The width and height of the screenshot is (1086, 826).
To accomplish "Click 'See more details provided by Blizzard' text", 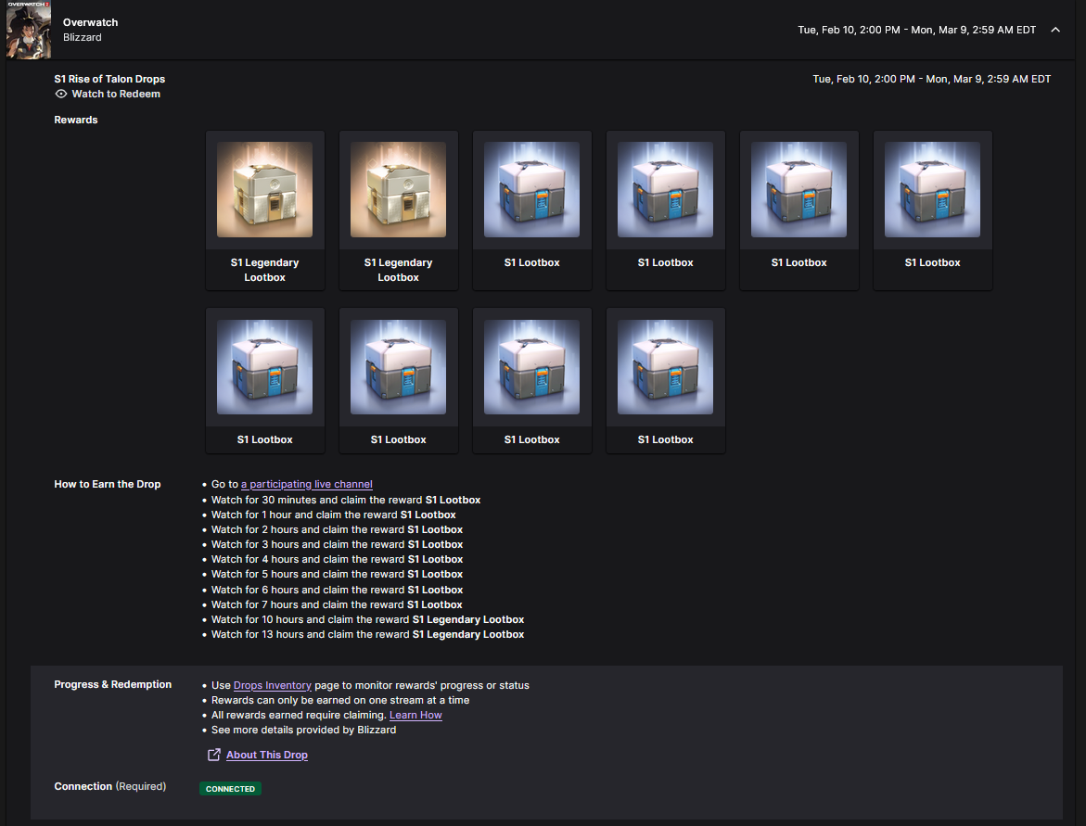I will pos(303,730).
